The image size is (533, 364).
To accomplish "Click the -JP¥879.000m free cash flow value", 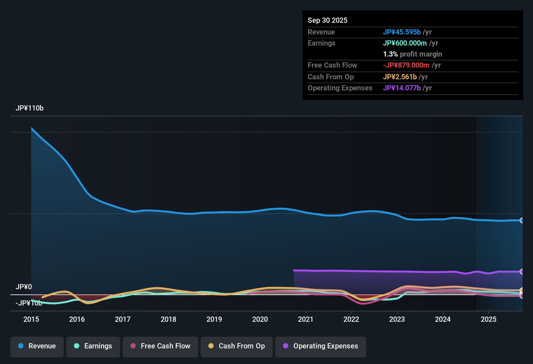I will (x=406, y=65).
